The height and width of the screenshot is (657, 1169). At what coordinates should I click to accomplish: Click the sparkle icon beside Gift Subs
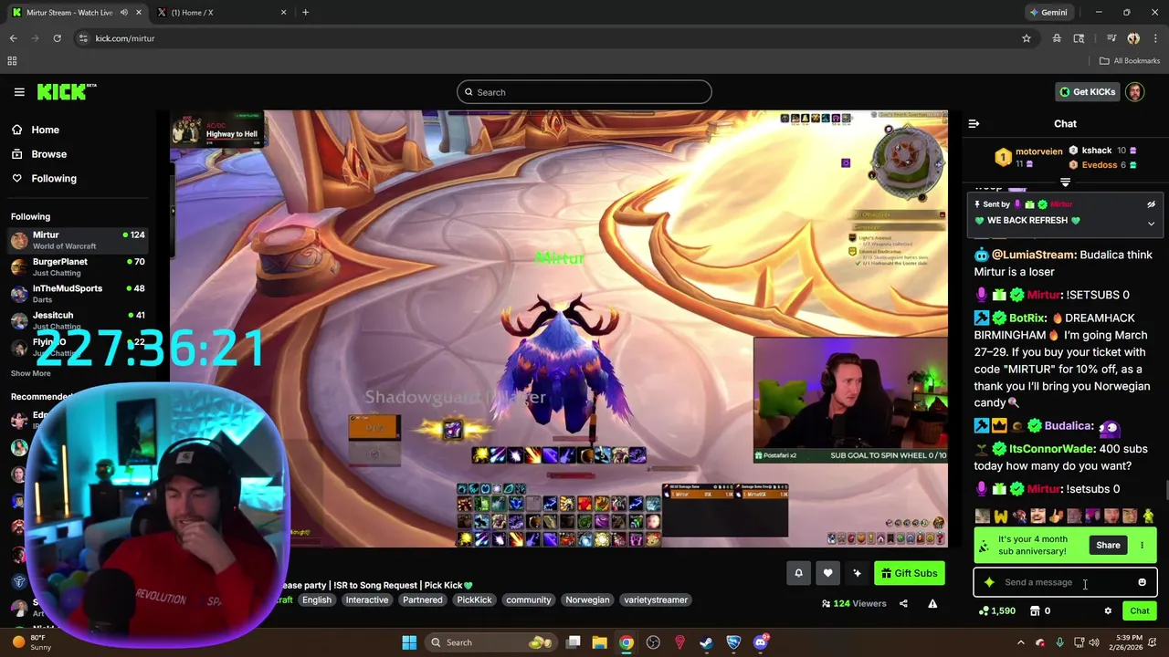tap(857, 573)
